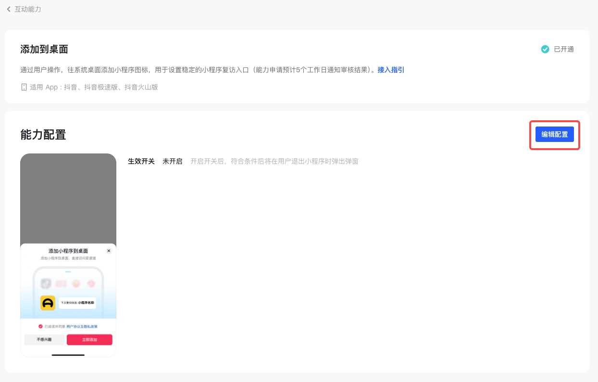Click the blurred TikTok icon in preview
Viewport: 598px width, 382px height.
(x=46, y=283)
